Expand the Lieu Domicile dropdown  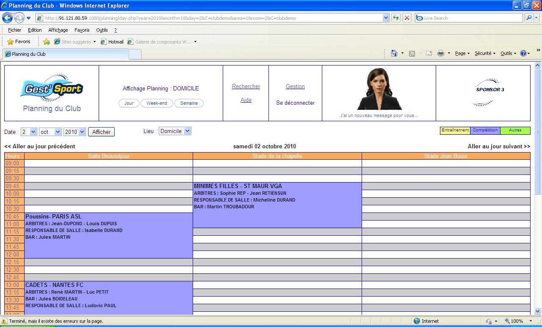pos(175,131)
